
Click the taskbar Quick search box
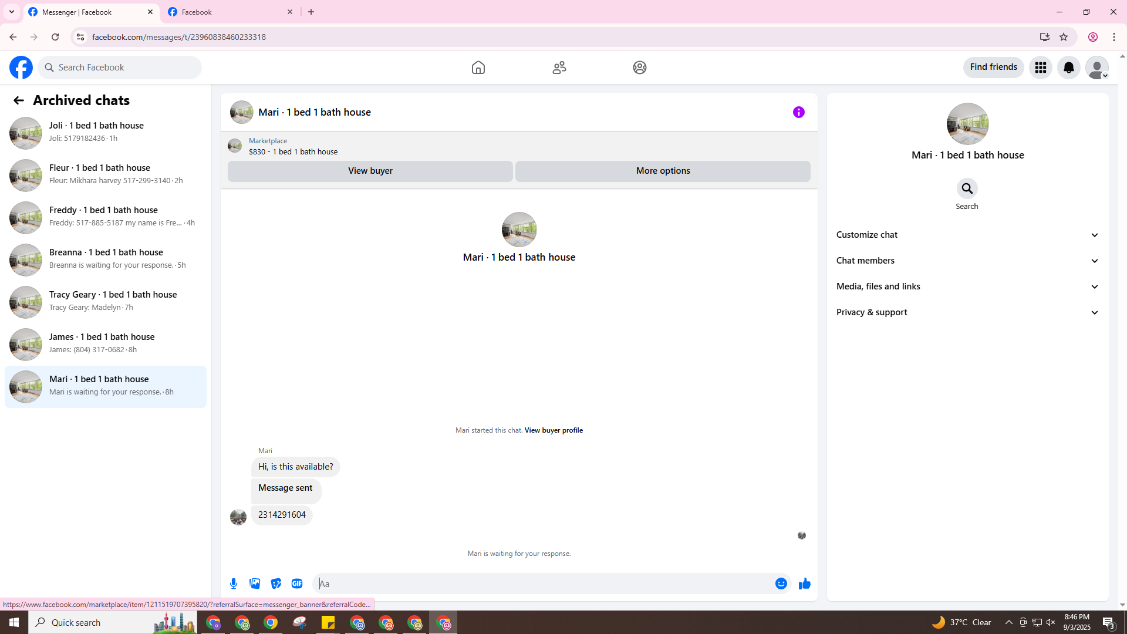pos(113,622)
